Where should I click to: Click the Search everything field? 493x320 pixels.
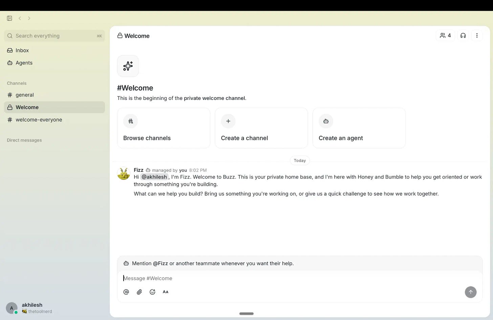point(55,36)
